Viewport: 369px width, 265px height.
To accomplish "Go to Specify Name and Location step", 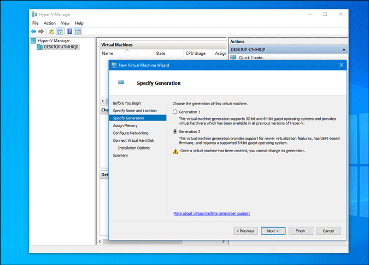I will click(135, 111).
